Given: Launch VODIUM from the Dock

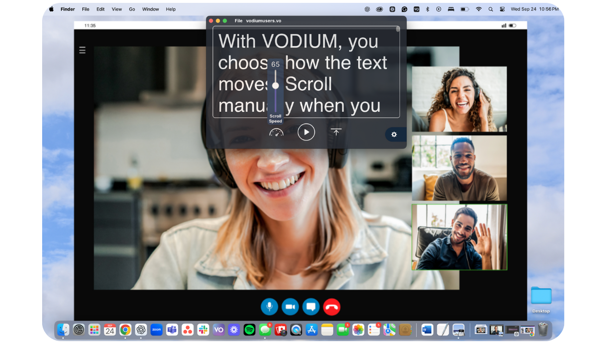Looking at the screenshot, I should point(218,330).
